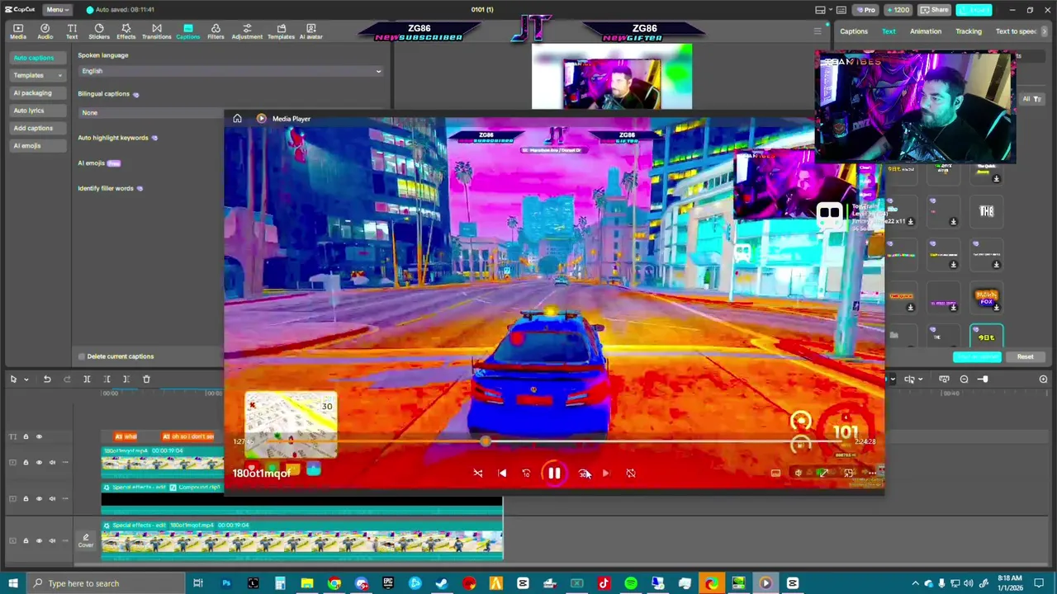Open Spotify from the taskbar
The width and height of the screenshot is (1057, 594).
[631, 583]
